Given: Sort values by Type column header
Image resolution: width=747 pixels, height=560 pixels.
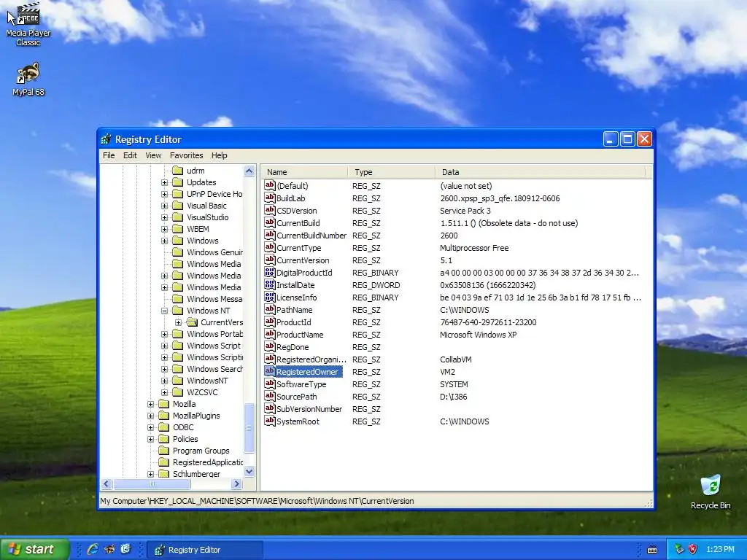Looking at the screenshot, I should [391, 172].
